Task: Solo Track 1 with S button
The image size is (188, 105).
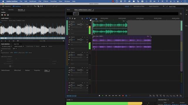Action: point(85,22)
